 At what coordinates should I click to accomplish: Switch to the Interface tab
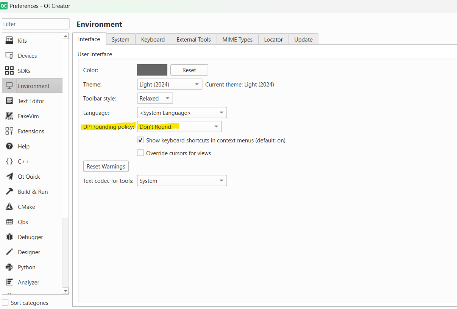[x=89, y=39]
